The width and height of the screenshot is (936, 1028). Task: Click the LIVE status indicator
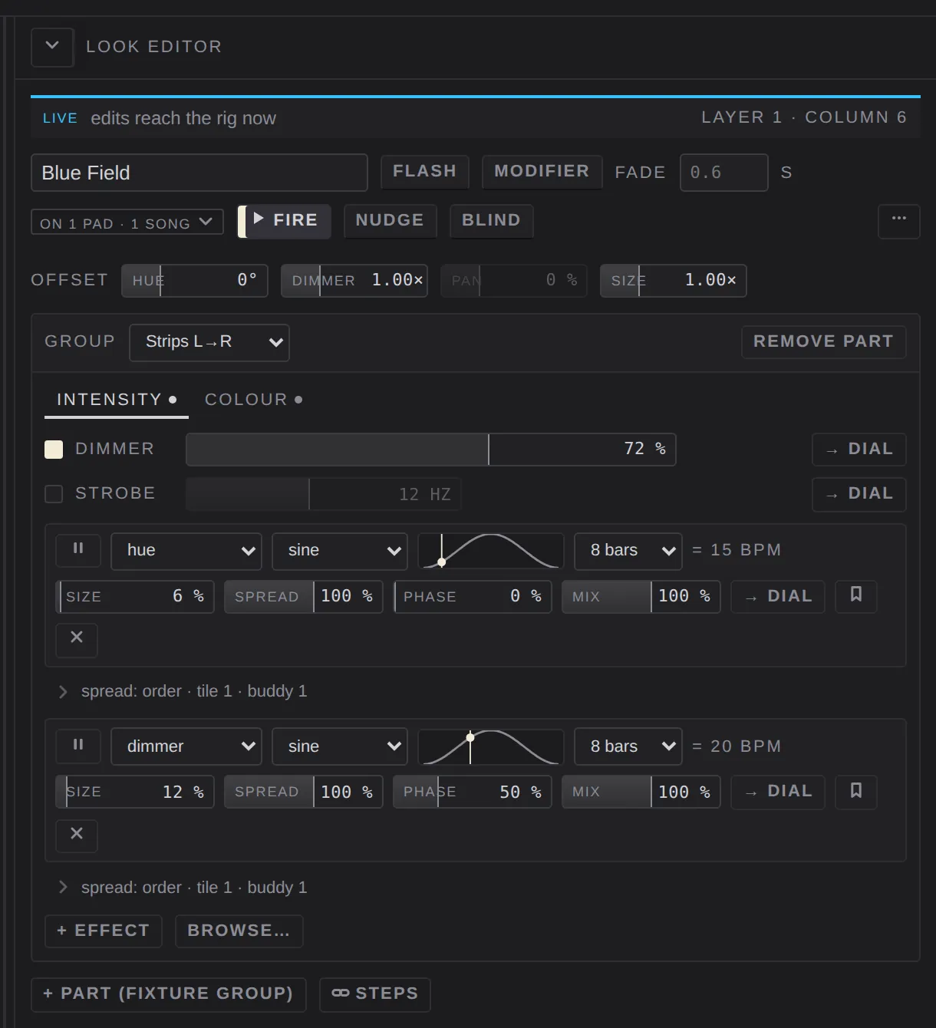coord(60,119)
